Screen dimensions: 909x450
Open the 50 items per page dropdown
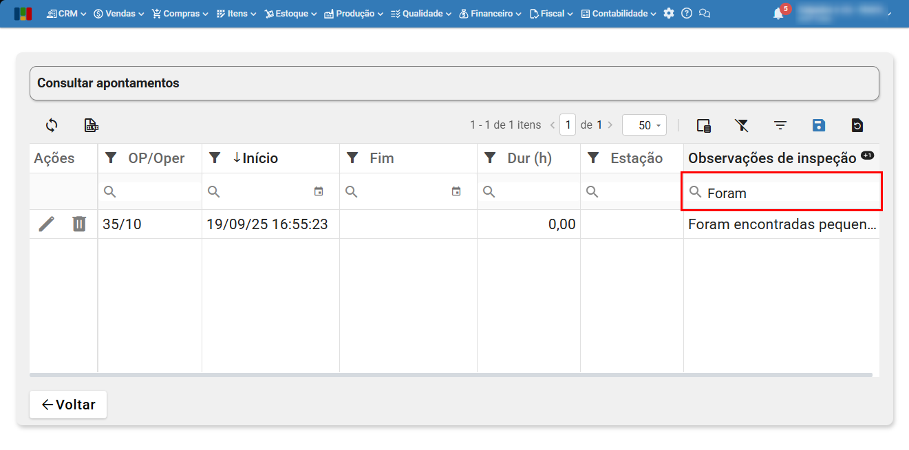[644, 125]
